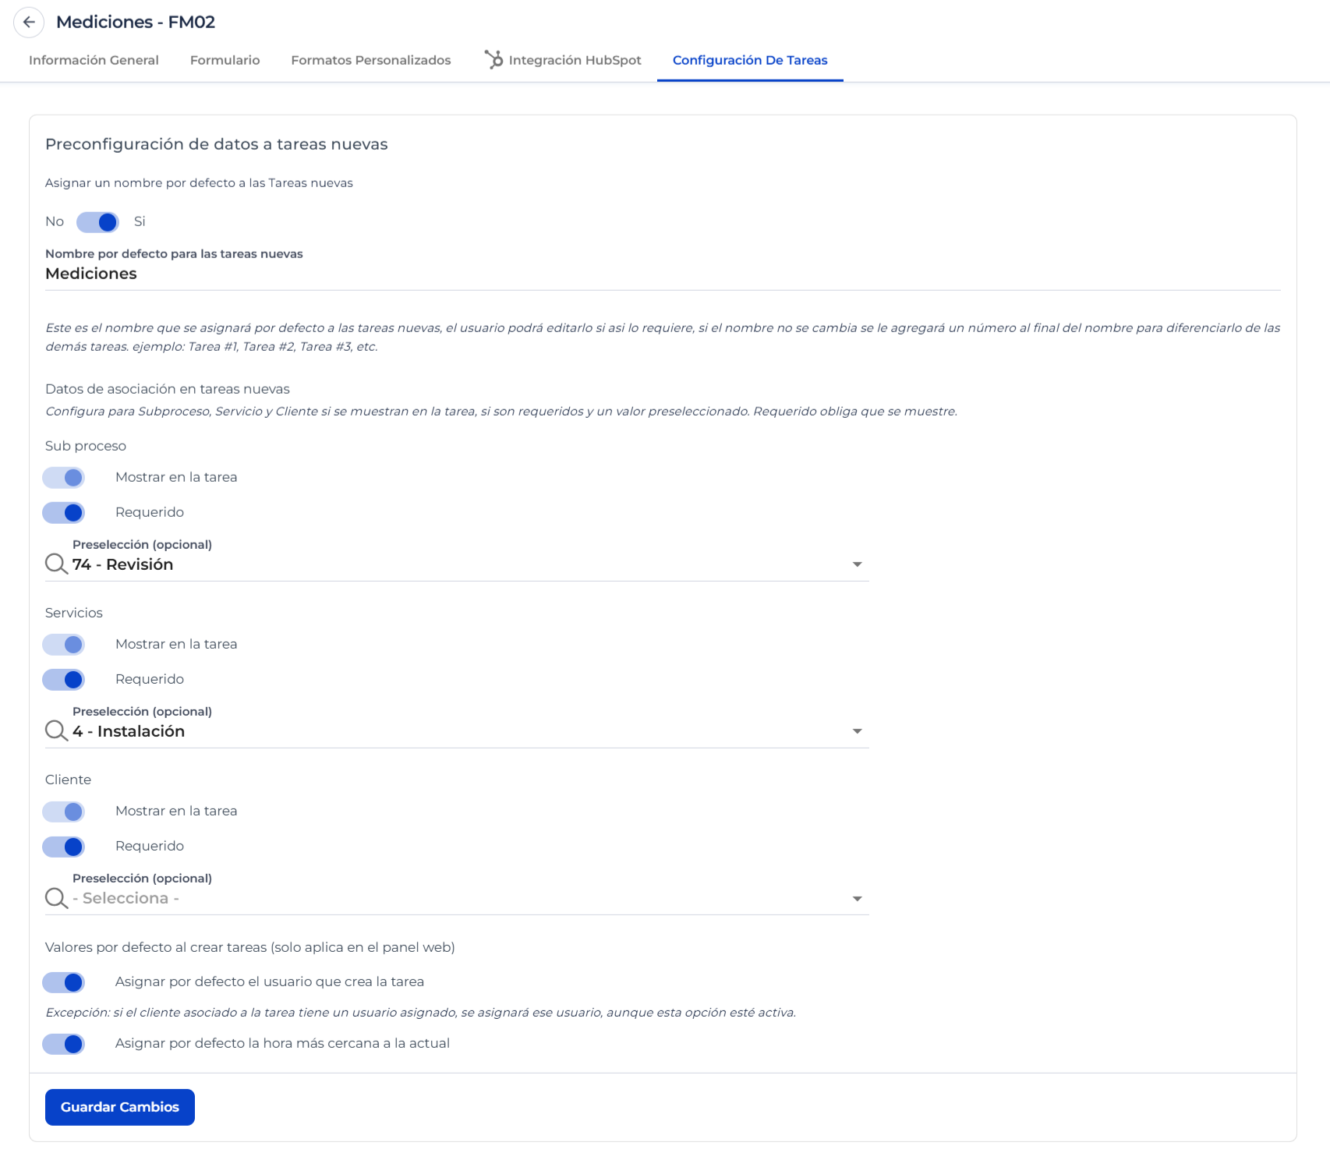Click Preconfiguración de datos a tareas nuevas heading
This screenshot has height=1153, width=1330.
[217, 144]
